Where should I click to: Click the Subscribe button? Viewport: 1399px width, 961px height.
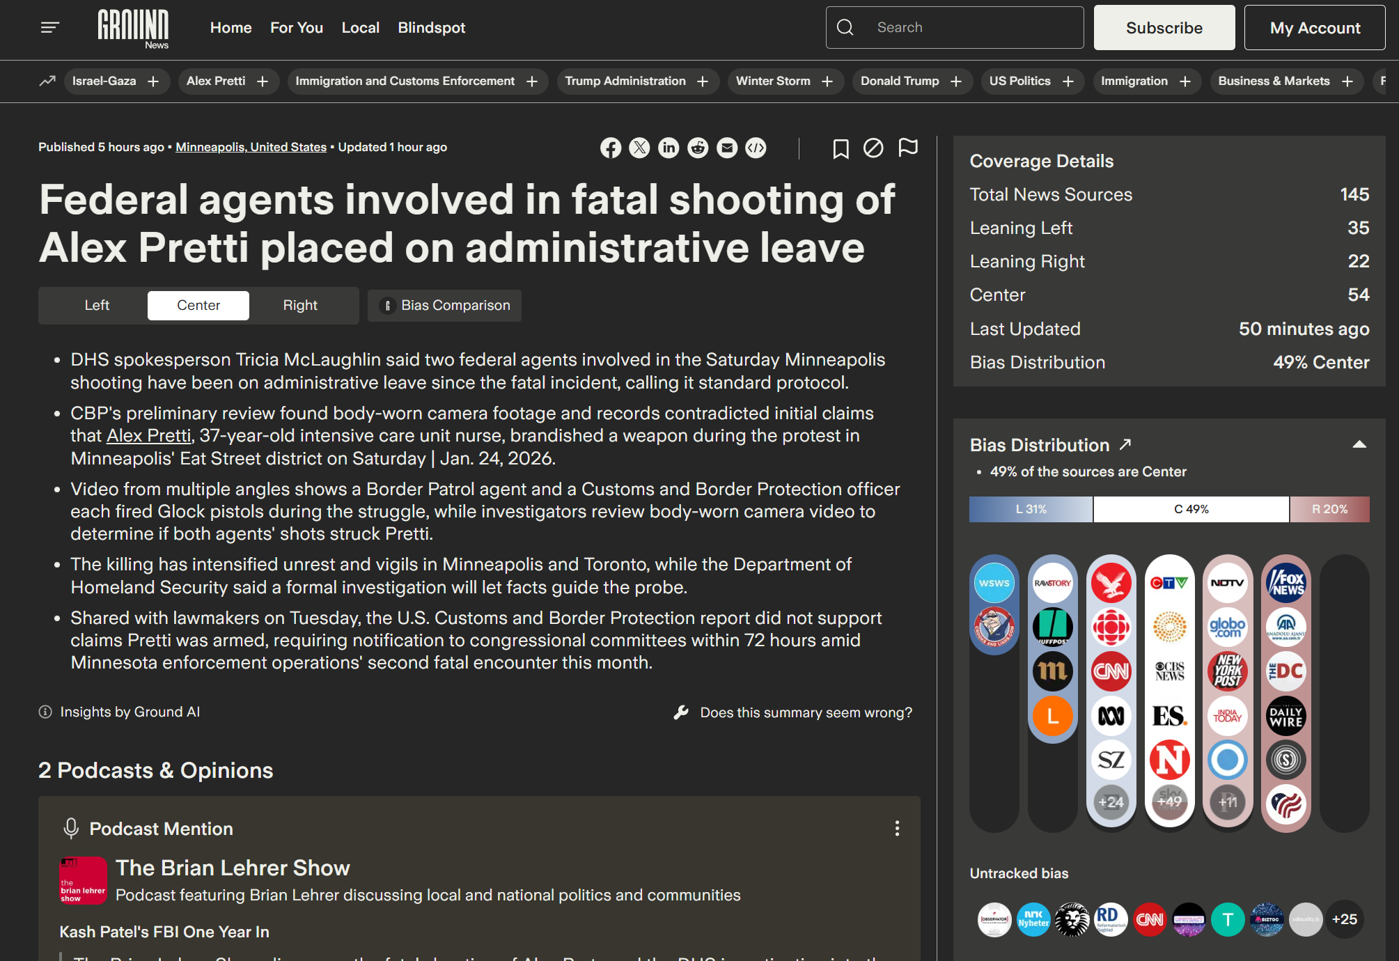click(1164, 28)
